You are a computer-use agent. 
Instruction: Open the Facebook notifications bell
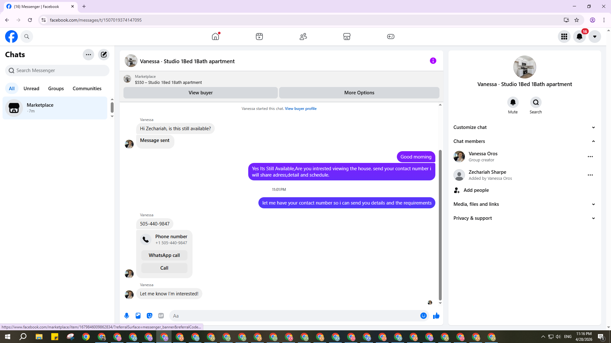(x=579, y=37)
